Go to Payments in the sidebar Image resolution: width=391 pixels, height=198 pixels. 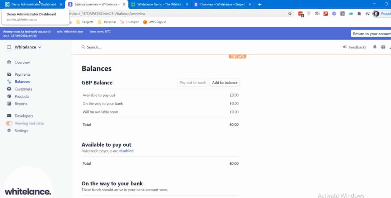(23, 74)
